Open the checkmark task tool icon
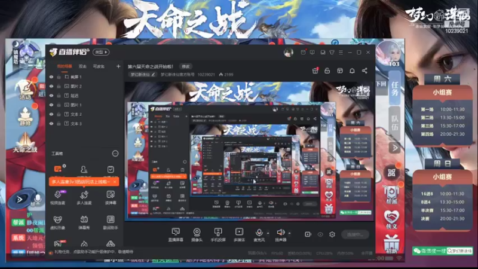 coord(111,169)
